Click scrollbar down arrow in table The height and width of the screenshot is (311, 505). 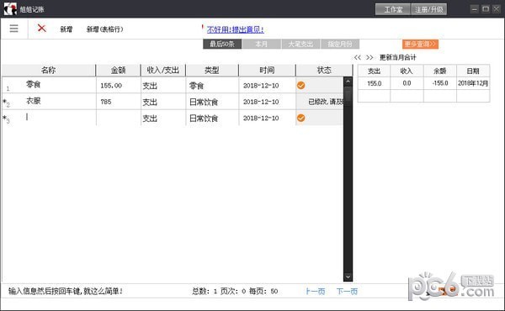(348, 277)
